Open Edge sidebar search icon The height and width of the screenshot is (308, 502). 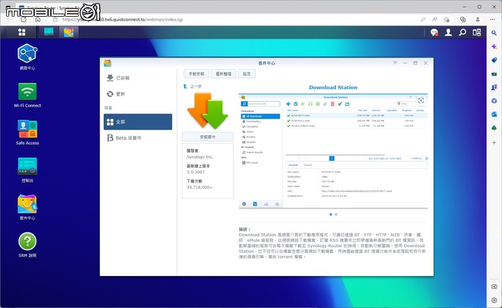pos(494,33)
